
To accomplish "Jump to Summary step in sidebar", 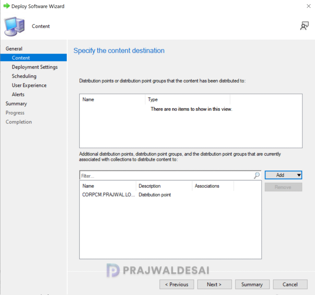I will click(x=16, y=104).
